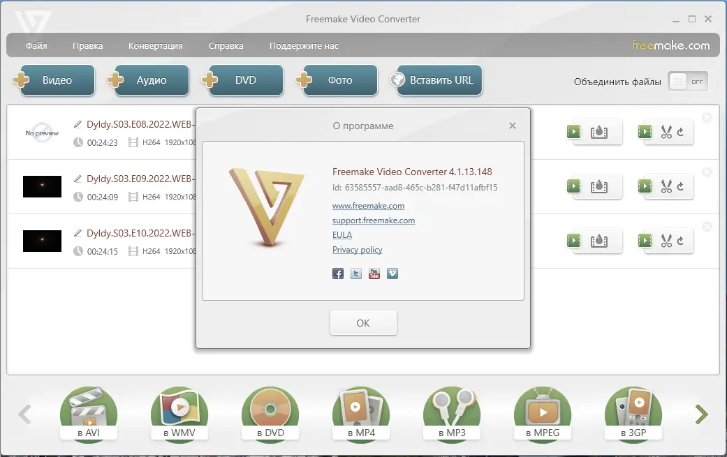Click the Facebook icon in the About dialog
This screenshot has height=457, width=727.
click(338, 274)
